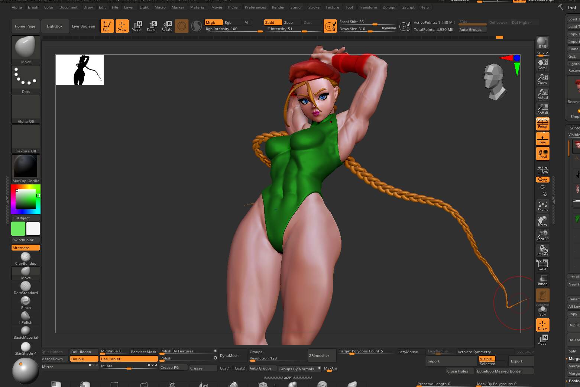
Task: Click the camera head orientation cube
Action: pos(494,82)
